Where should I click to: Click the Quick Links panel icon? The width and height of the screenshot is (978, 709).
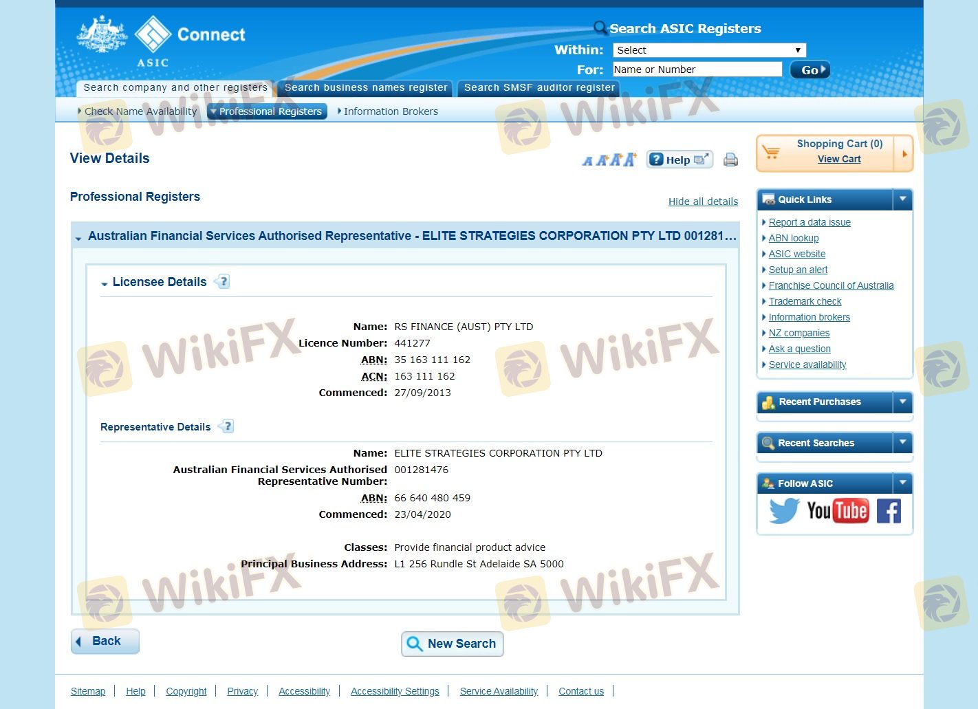768,199
